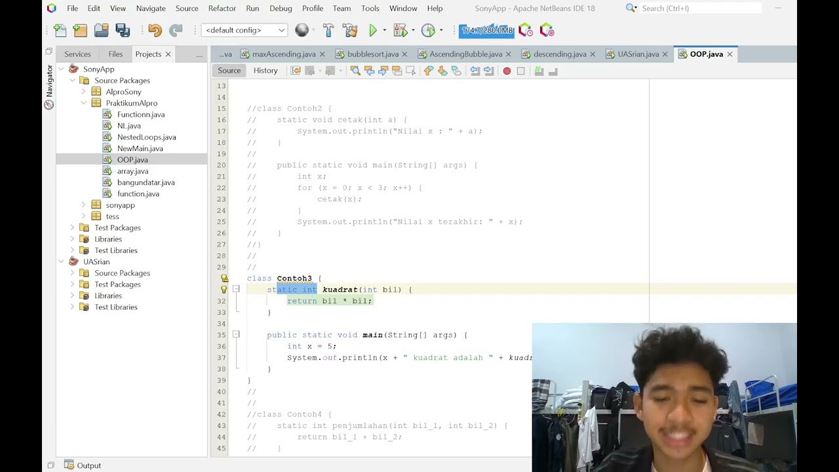Open the Profile Project dropdown arrow

pos(441,30)
